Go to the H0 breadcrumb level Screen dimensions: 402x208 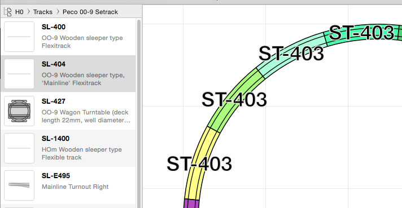[x=19, y=12]
